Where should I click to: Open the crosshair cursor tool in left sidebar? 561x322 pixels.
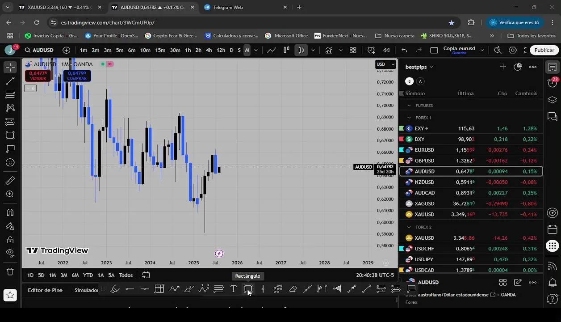tap(10, 67)
